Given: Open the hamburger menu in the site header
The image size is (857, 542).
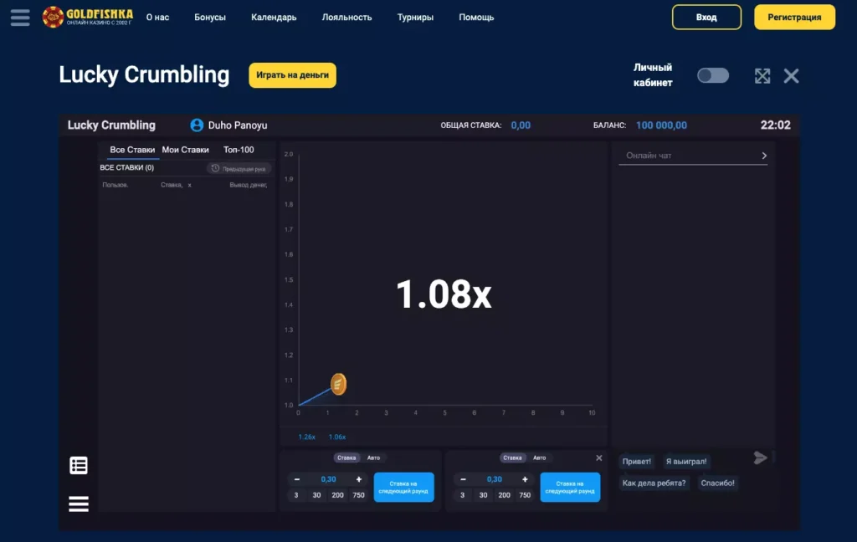Looking at the screenshot, I should coord(19,17).
